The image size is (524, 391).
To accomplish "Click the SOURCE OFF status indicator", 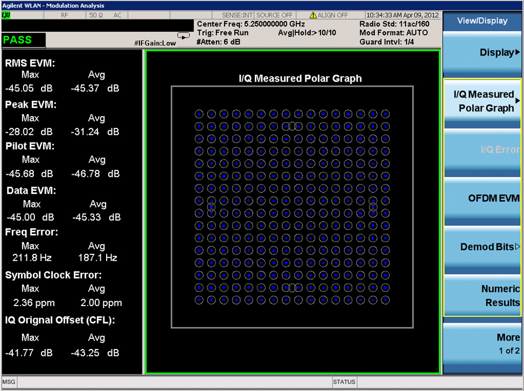I will tap(274, 15).
